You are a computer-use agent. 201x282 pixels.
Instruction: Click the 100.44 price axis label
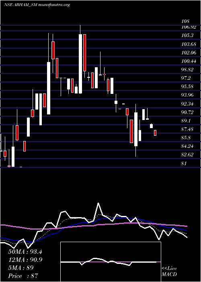pyautogui.click(x=189, y=61)
